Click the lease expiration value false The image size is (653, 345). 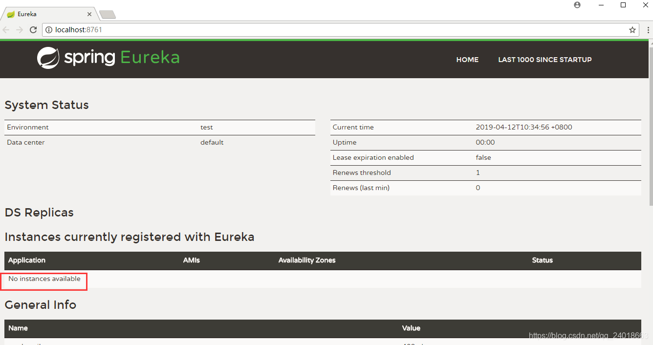pyautogui.click(x=483, y=157)
